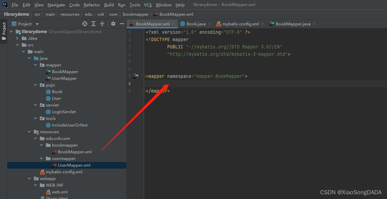Image resolution: width=387 pixels, height=199 pixels.
Task: Close the mybatis-config.xml editor tab
Action: (x=263, y=24)
